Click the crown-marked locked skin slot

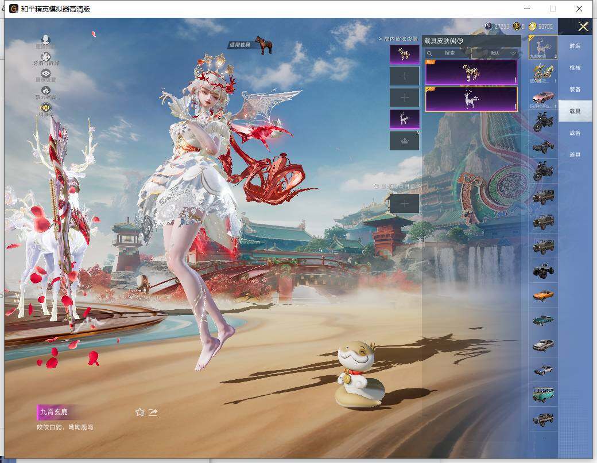(405, 141)
